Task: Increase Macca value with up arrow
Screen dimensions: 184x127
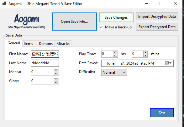Action: point(56,71)
